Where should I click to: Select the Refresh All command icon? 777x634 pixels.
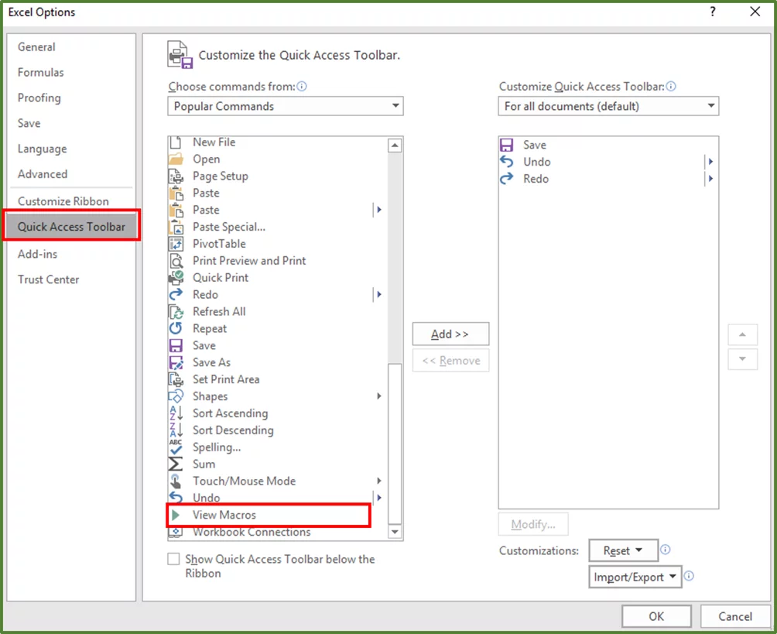176,311
